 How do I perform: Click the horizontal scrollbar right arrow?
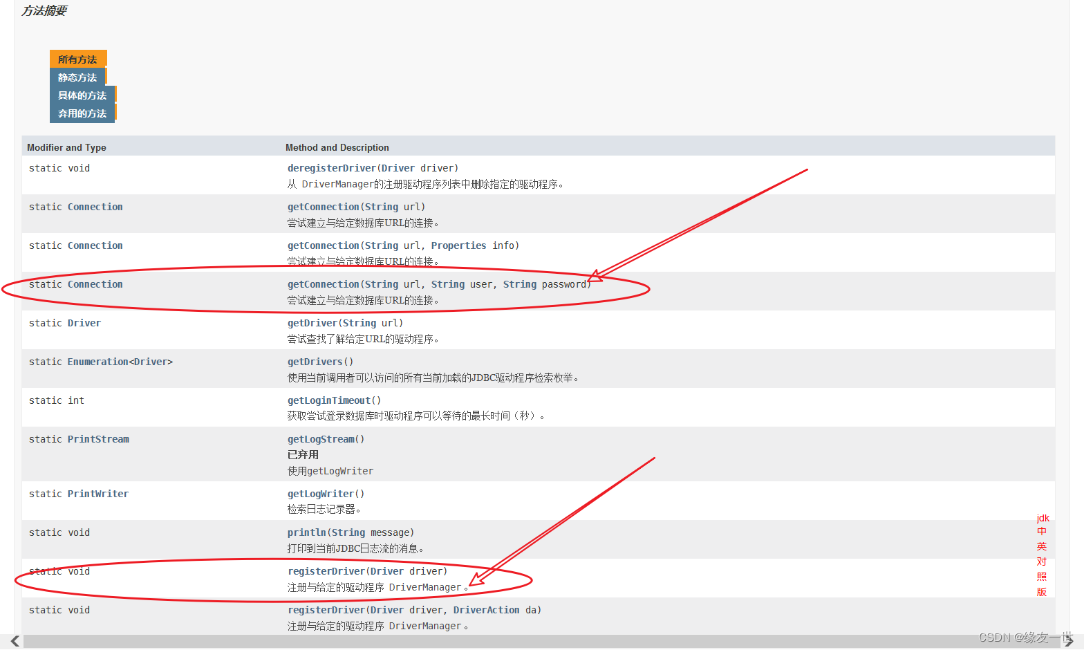[1069, 642]
